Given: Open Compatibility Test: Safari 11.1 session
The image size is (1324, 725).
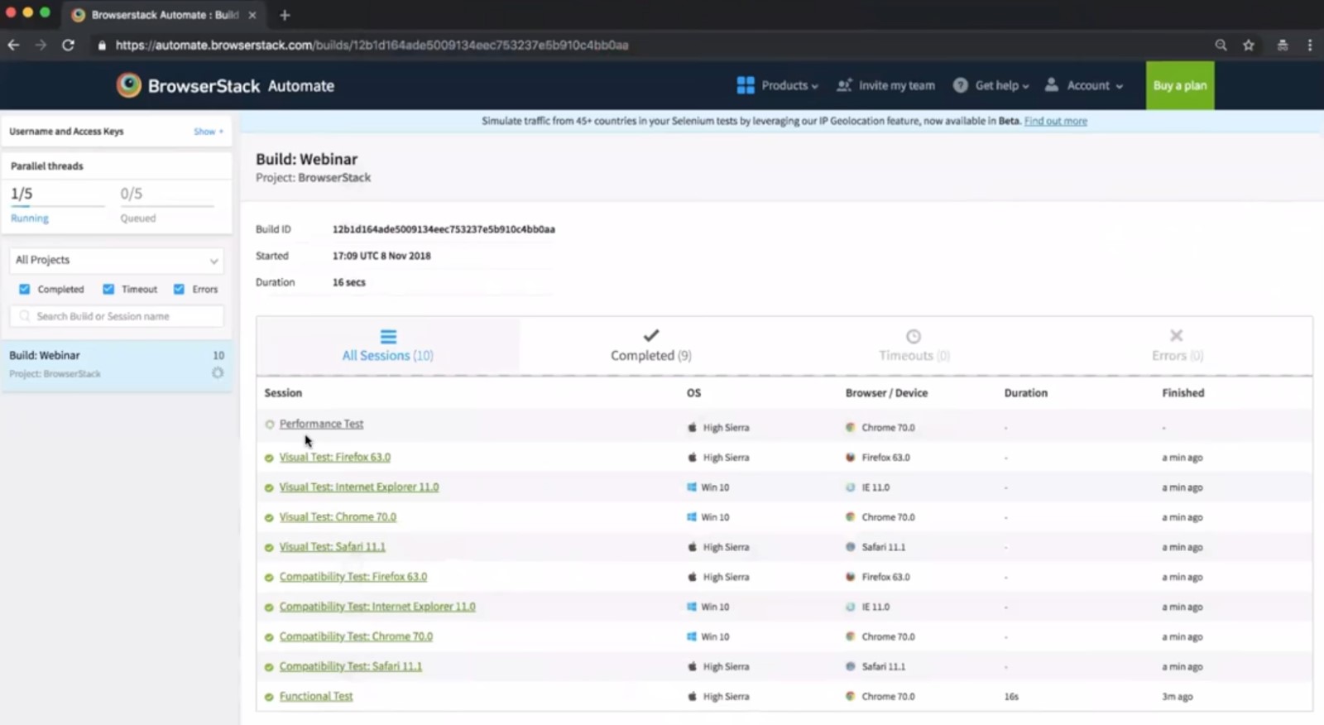Looking at the screenshot, I should pos(351,665).
